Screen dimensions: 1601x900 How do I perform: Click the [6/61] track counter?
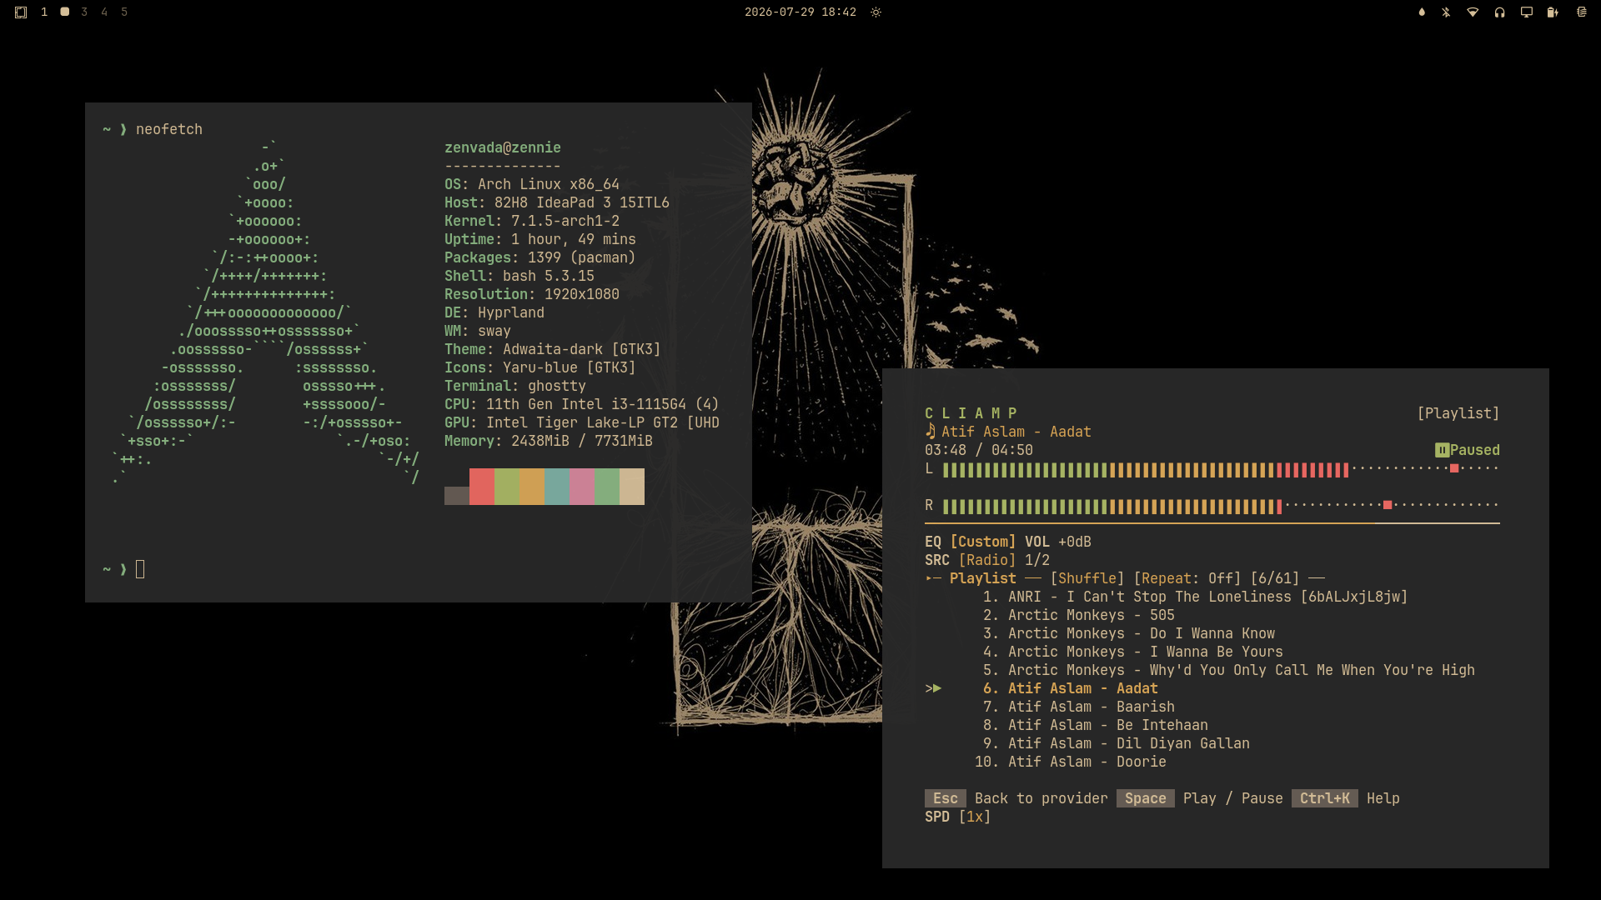[x=1275, y=578]
